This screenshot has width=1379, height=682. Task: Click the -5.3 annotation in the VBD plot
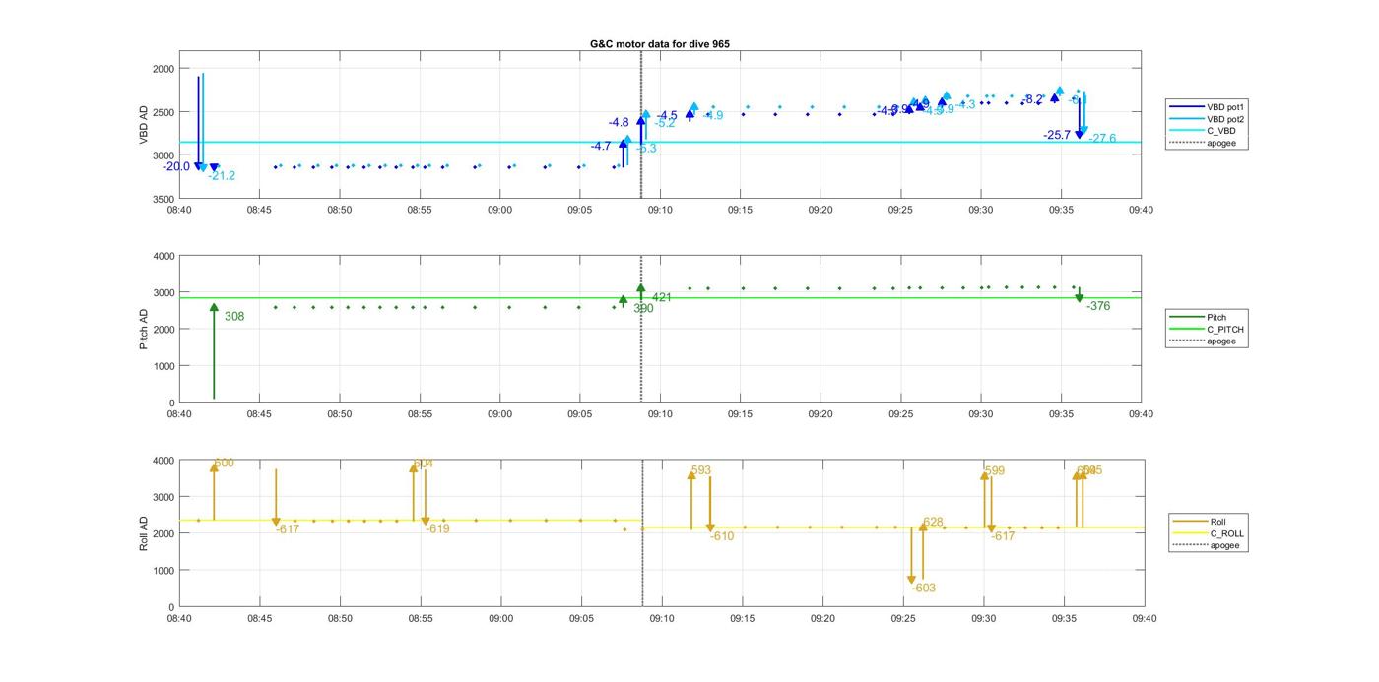coord(646,148)
